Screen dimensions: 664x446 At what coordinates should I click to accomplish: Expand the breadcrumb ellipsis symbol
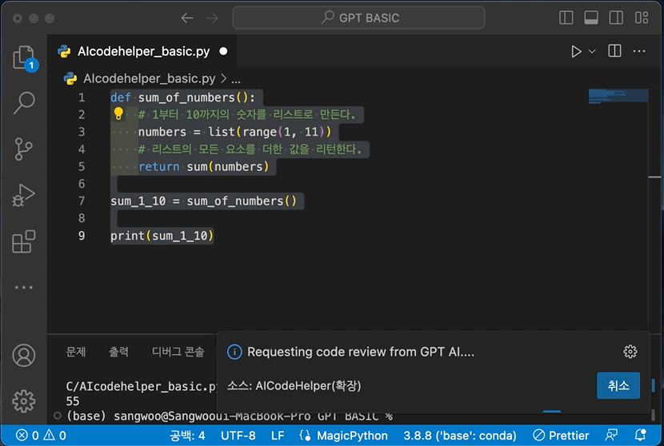pos(236,79)
